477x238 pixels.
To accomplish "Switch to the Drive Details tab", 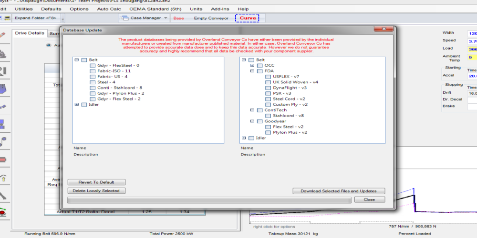I will [30, 33].
